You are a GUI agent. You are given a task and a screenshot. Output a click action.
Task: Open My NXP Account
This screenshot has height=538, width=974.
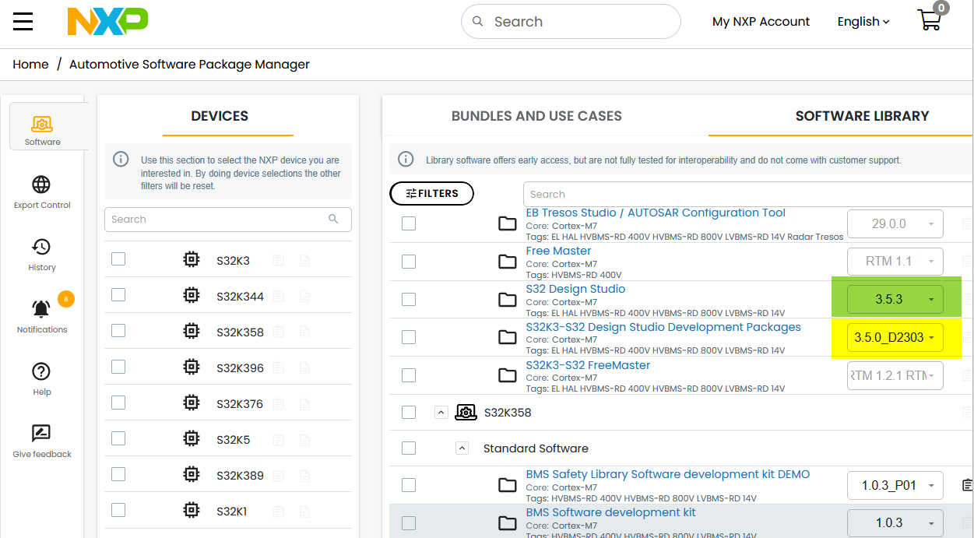click(761, 22)
